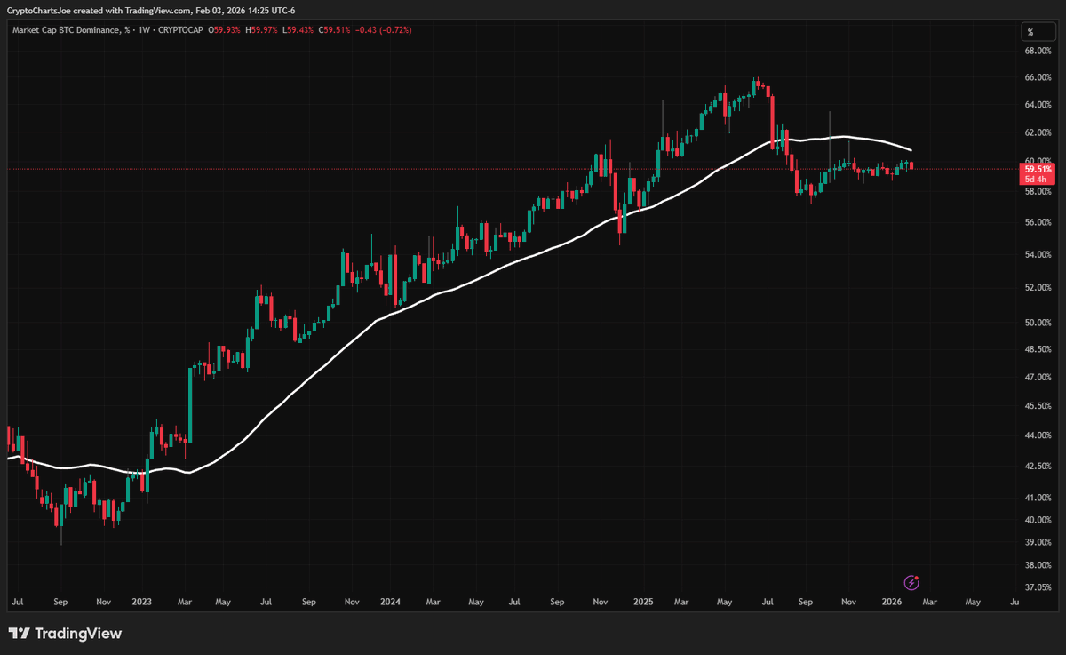Click the CRYPTOCAP exchange label
This screenshot has width=1066, height=655.
point(179,29)
